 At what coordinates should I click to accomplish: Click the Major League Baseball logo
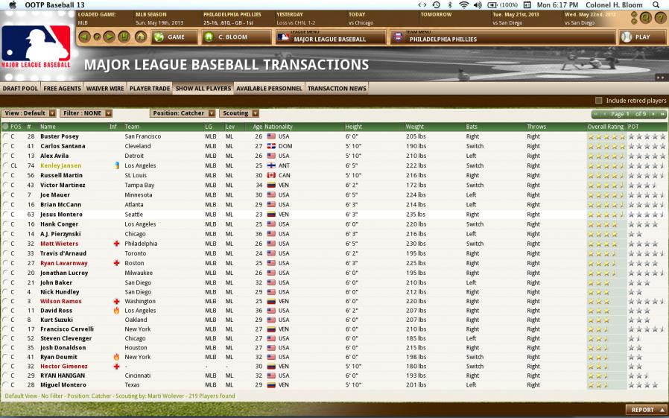[36, 46]
